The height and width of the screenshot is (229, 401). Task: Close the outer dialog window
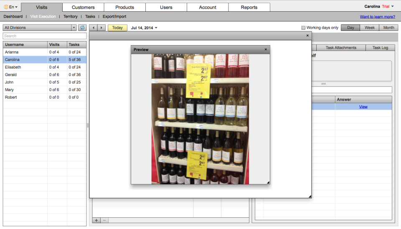(x=308, y=36)
